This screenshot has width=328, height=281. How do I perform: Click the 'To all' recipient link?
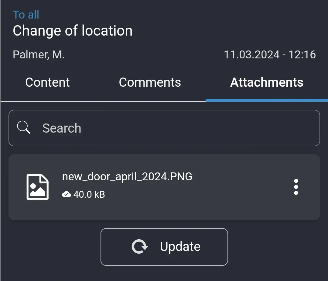pos(26,14)
